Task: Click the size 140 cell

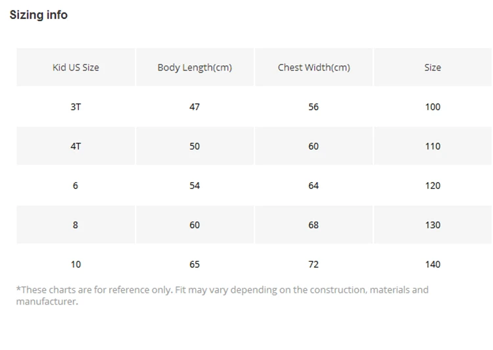Action: 433,264
